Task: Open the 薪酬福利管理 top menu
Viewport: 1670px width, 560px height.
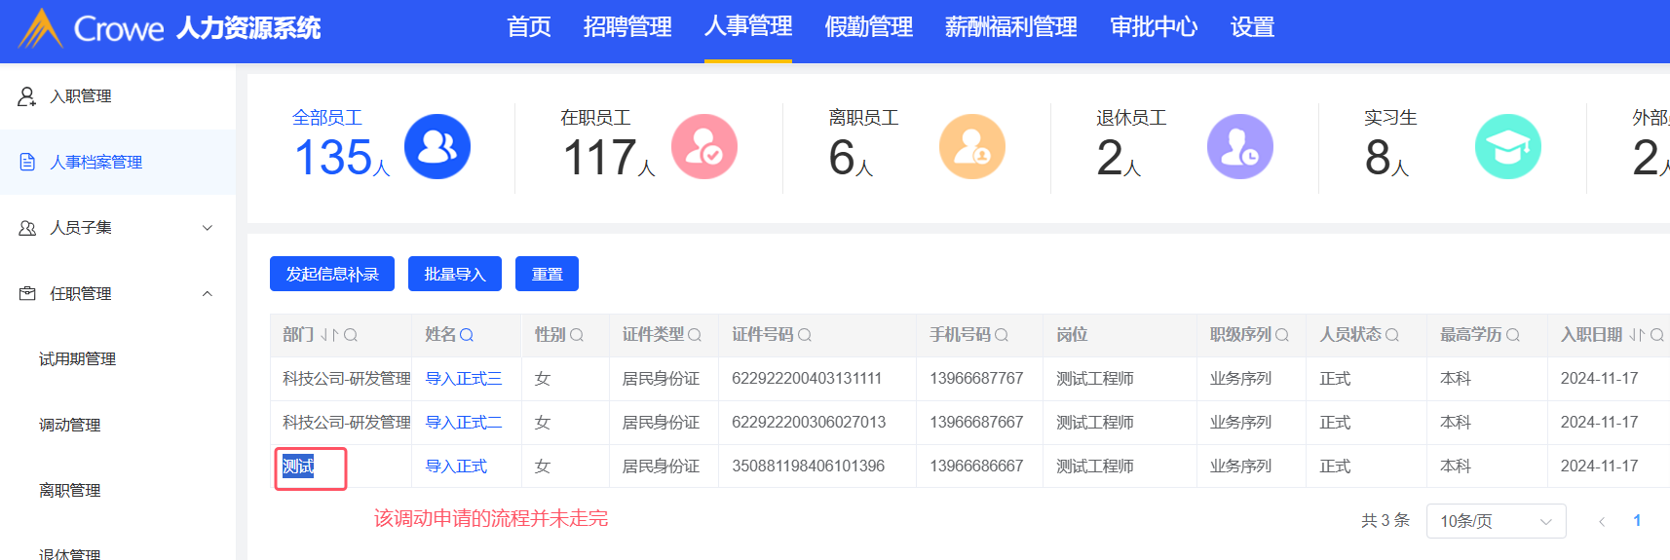Action: 1010,27
